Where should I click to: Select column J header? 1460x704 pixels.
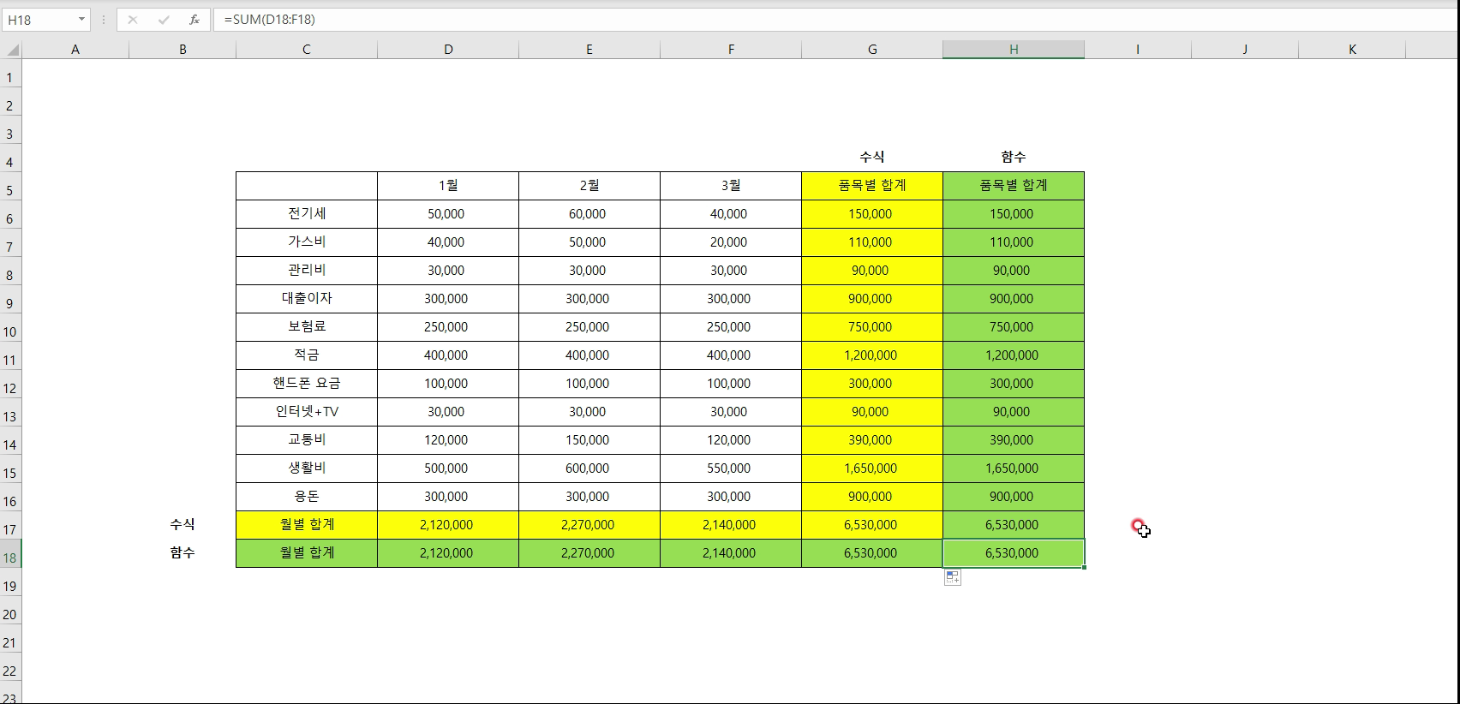tap(1245, 50)
